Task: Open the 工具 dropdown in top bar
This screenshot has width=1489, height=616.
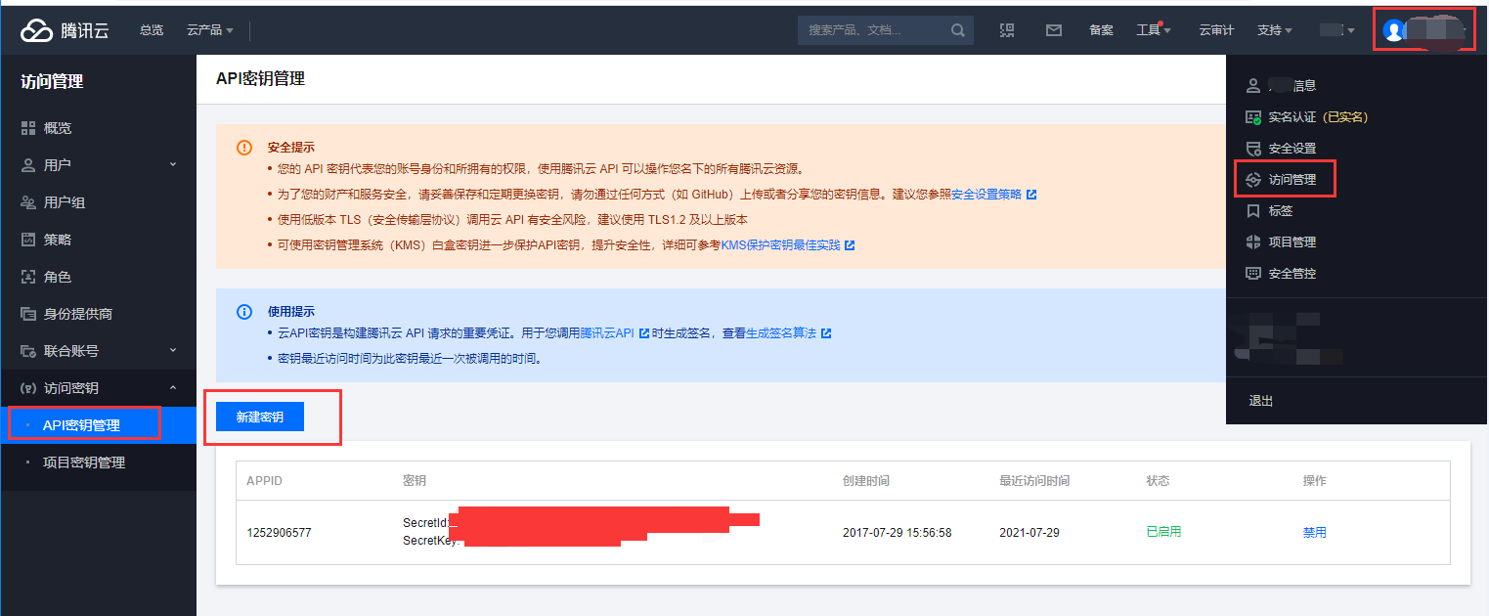Action: tap(1154, 30)
